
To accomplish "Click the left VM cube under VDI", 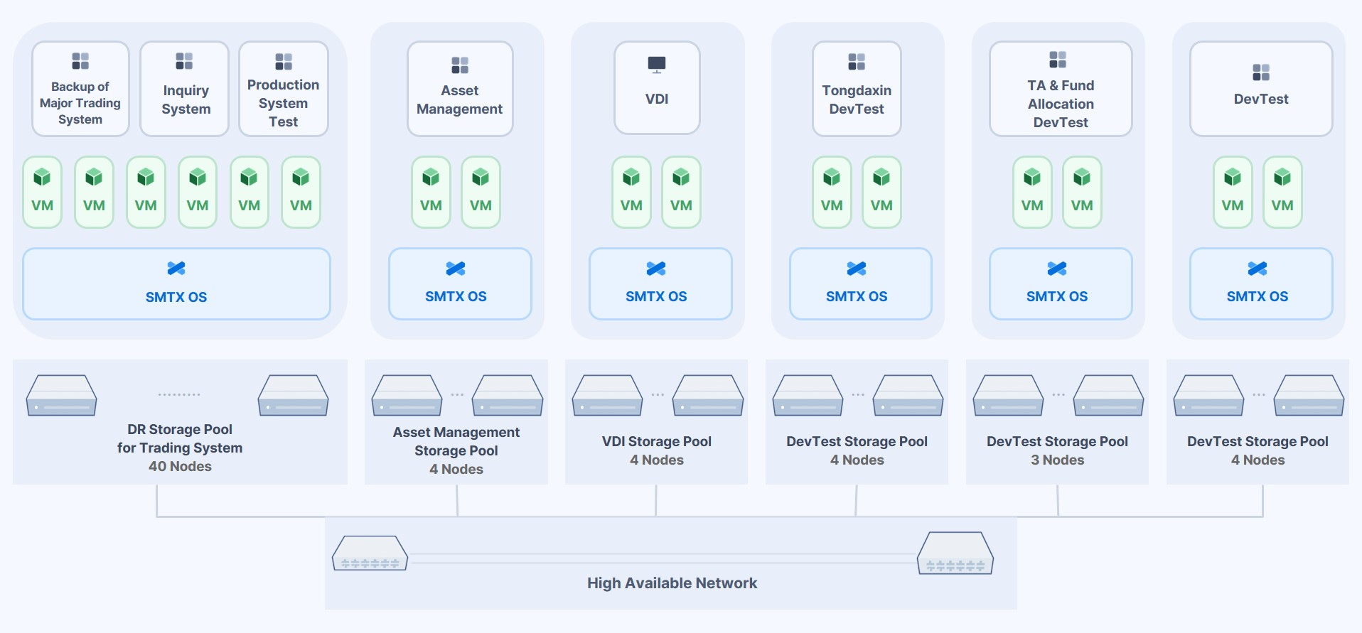I will click(x=631, y=177).
